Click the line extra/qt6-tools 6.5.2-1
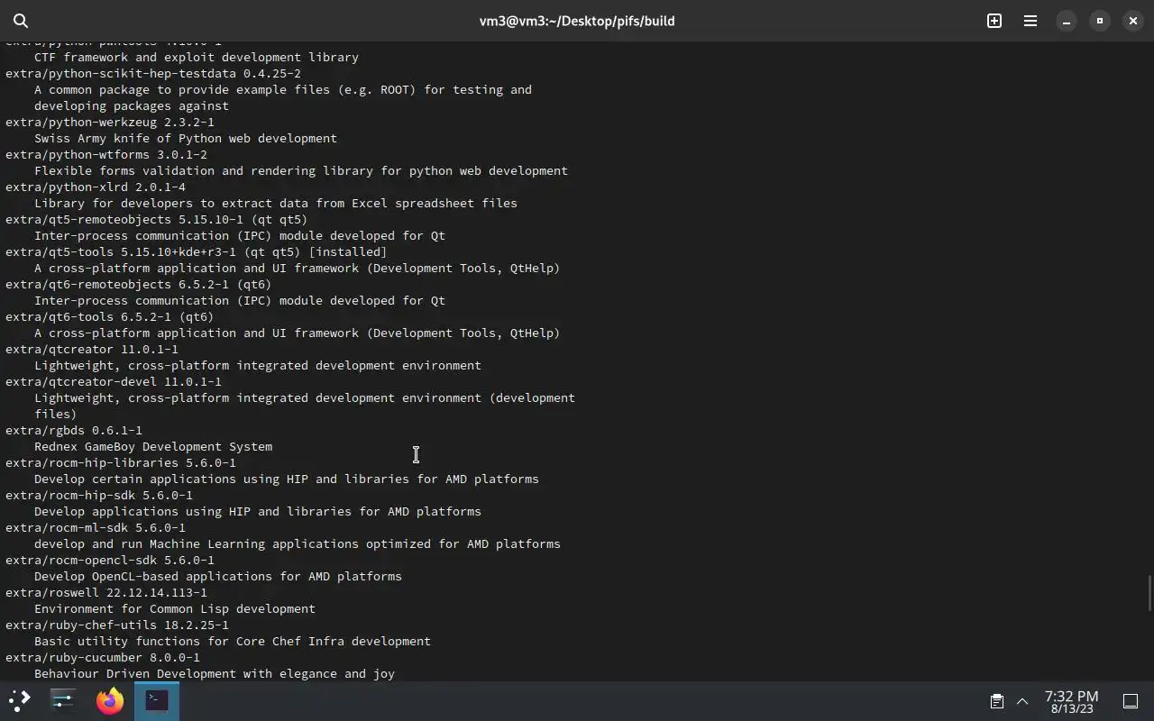Image resolution: width=1154 pixels, height=721 pixels. click(110, 316)
